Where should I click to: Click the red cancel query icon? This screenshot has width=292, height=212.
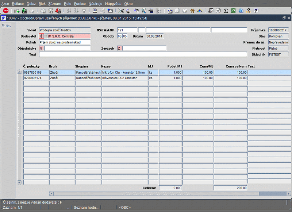pos(58,11)
